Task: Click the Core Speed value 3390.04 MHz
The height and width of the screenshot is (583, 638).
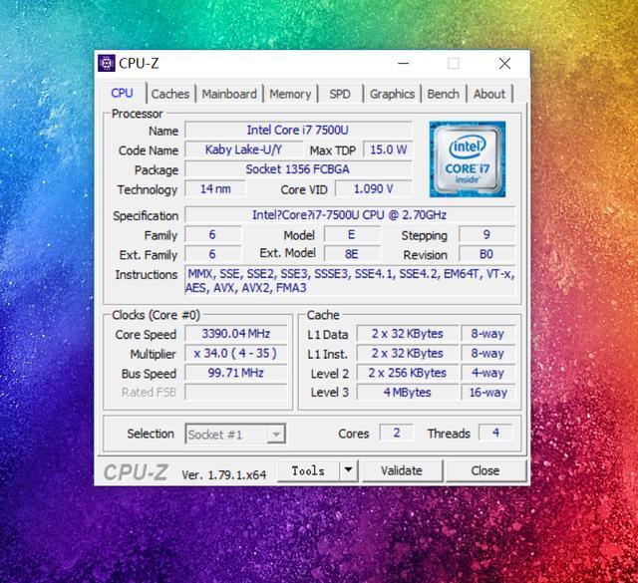Action: tap(236, 334)
